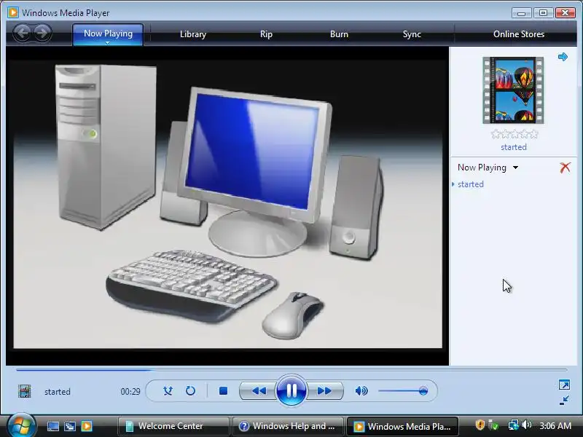This screenshot has height=437, width=583.
Task: Open the Burn tab
Action: [x=339, y=34]
